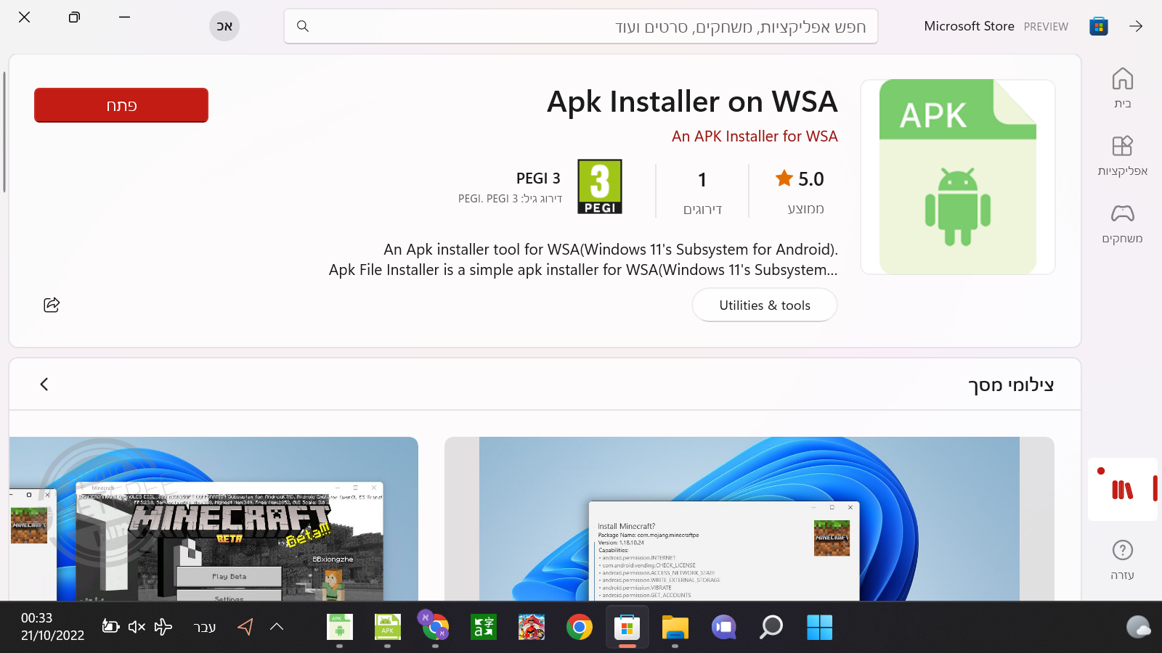The width and height of the screenshot is (1162, 653).
Task: Click Microsoft Store taskbar icon
Action: (x=627, y=628)
